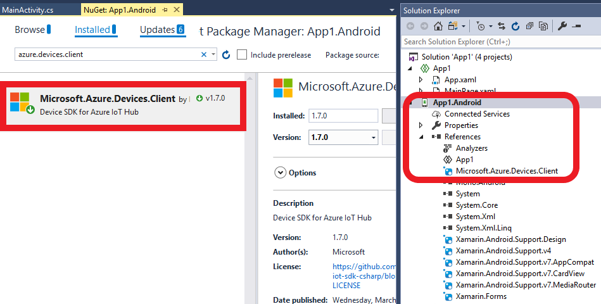
Task: Open the Updates tab with 6 updates
Action: pos(163,30)
